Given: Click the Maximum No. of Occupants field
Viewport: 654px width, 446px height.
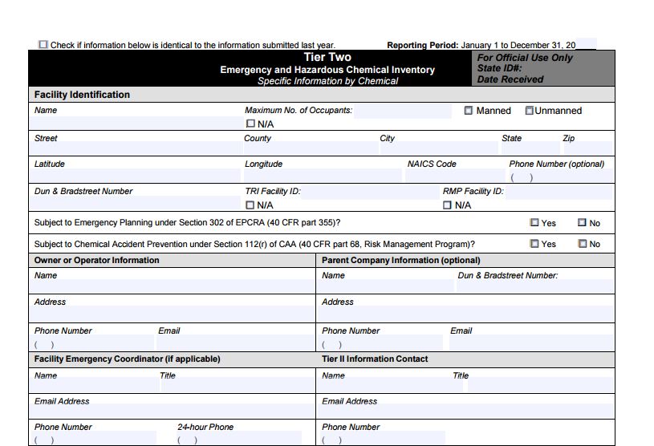Looking at the screenshot, I should coord(403,111).
